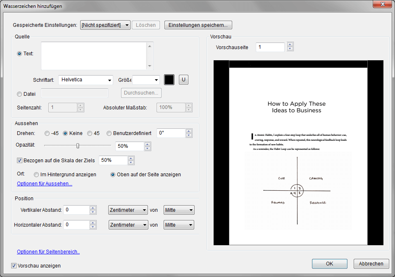Open the Schriftart Helvetica dropdown
The width and height of the screenshot is (395, 277).
pos(86,80)
